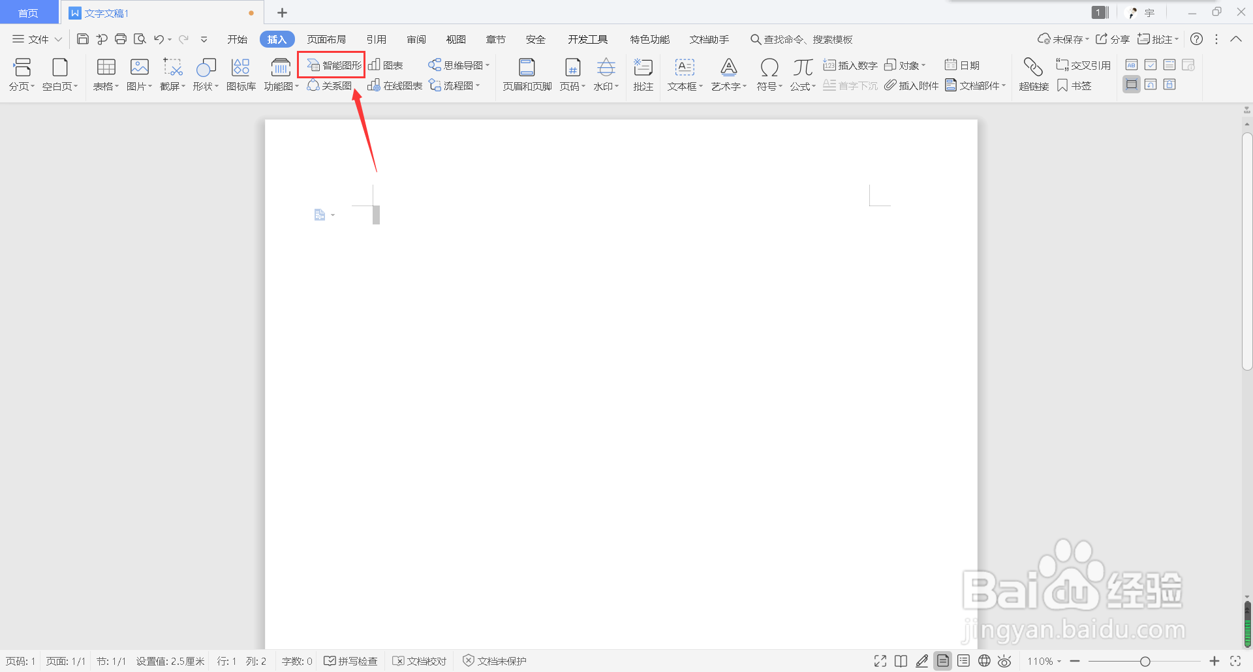
Task: Switch to reading layout view (book icon)
Action: pos(901,661)
